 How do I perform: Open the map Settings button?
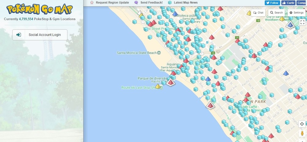pyautogui.click(x=297, y=13)
